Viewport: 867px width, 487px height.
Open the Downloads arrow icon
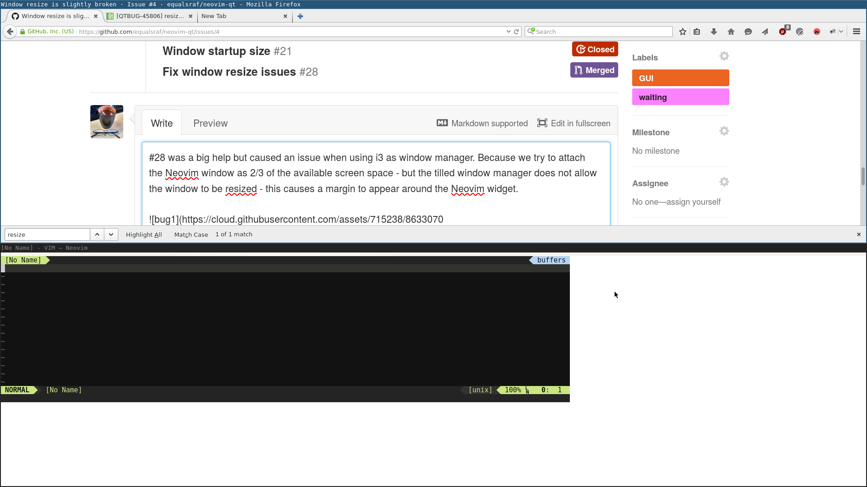point(714,32)
